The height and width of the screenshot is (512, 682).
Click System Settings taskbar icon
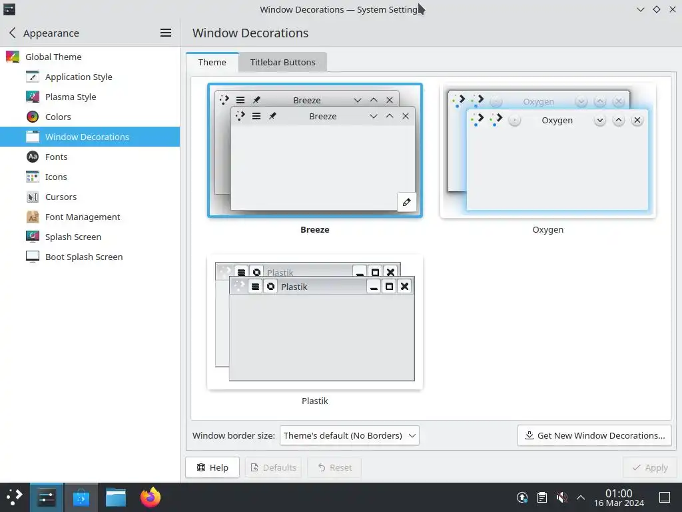tap(46, 497)
